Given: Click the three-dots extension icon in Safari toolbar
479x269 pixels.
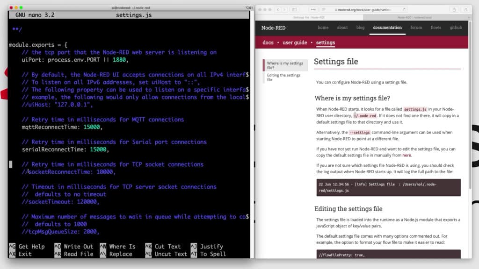Looking at the screenshot, I should click(x=313, y=10).
